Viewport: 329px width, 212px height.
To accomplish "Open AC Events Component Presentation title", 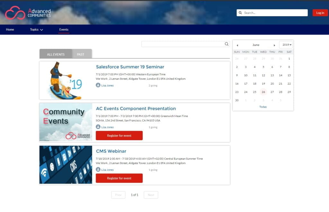I will [x=136, y=109].
